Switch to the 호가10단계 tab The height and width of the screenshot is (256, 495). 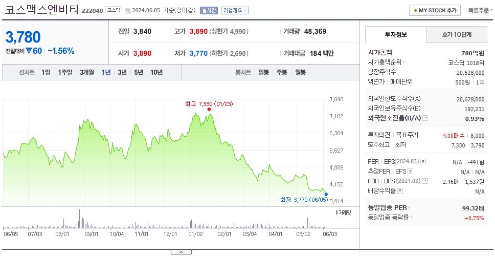(457, 35)
